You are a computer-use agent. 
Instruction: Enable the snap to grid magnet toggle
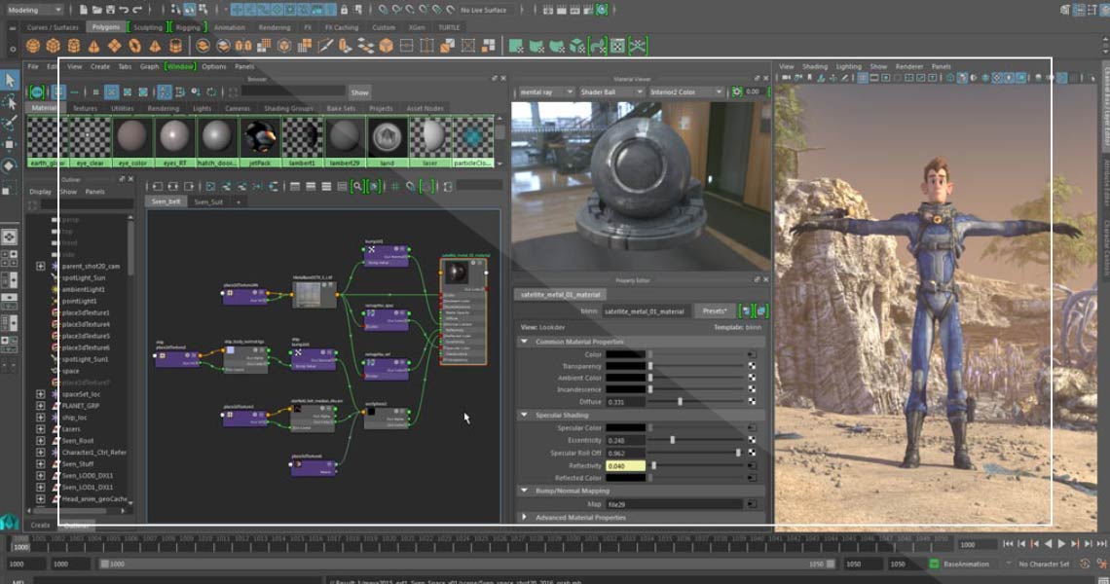411,186
